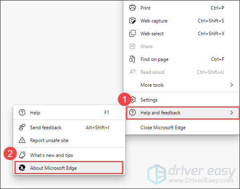Expand Help and feedback chevron arrow
Screen dimensions: 240x189
[x=232, y=113]
